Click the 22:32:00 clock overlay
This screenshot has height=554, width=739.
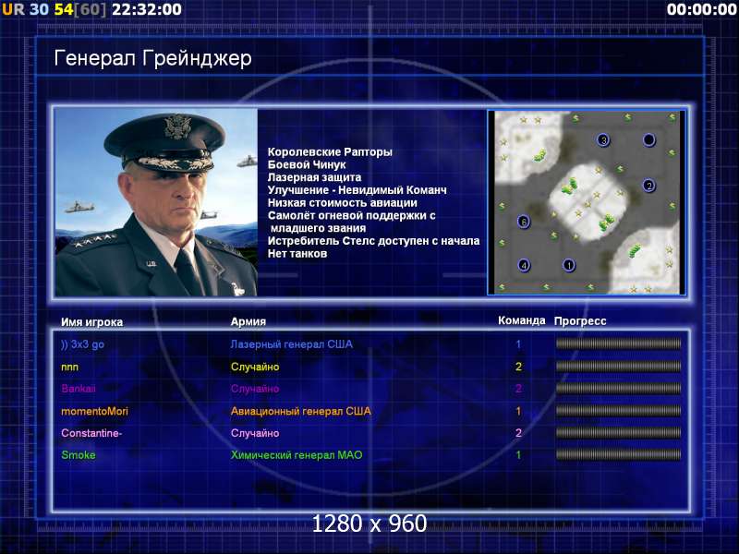click(147, 9)
